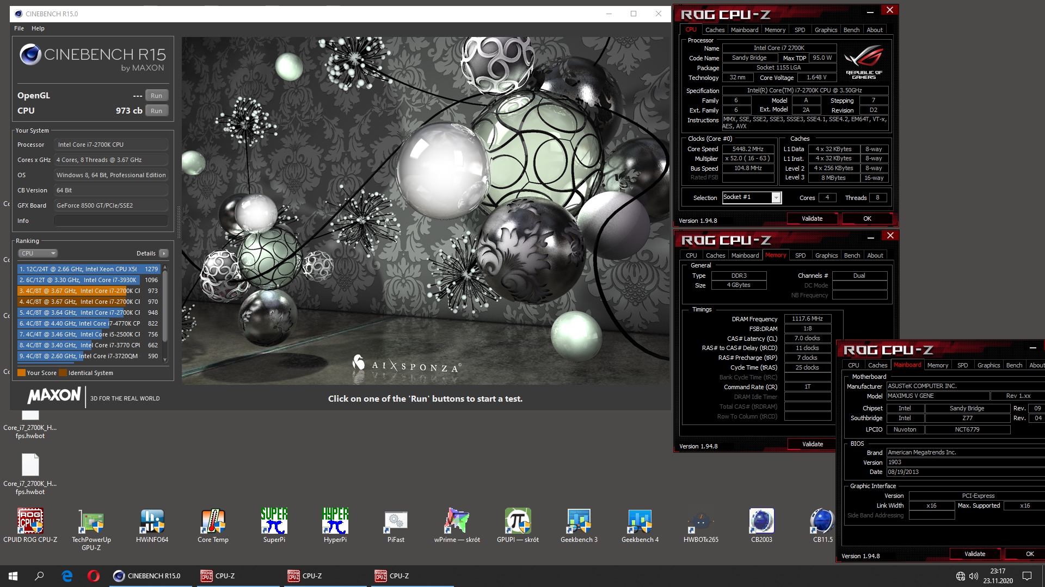Viewport: 1045px width, 587px height.
Task: Click the Info input field
Action: (111, 221)
